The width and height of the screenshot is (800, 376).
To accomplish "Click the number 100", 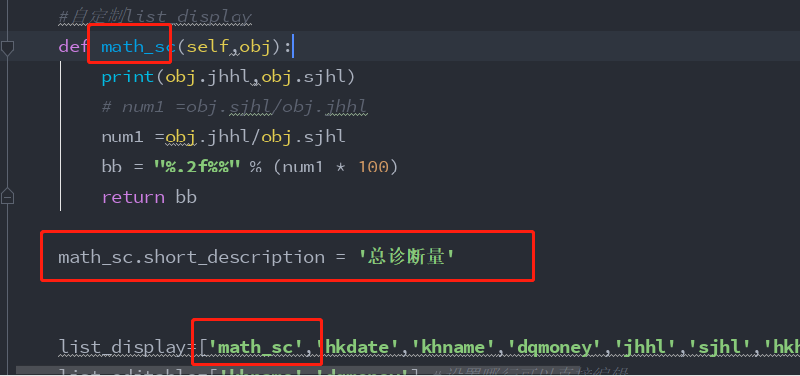I will tap(373, 167).
